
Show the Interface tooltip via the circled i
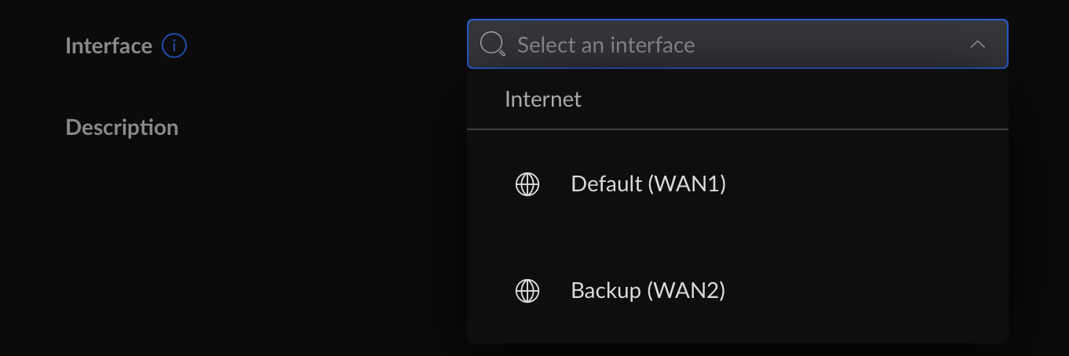click(x=174, y=46)
